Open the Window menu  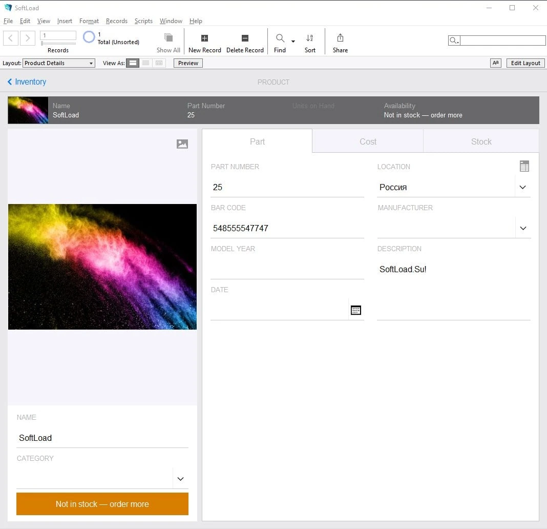(x=171, y=21)
